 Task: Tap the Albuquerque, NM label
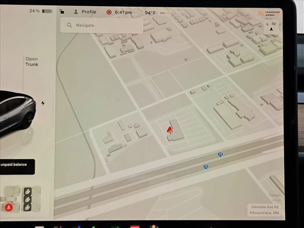pos(264,213)
